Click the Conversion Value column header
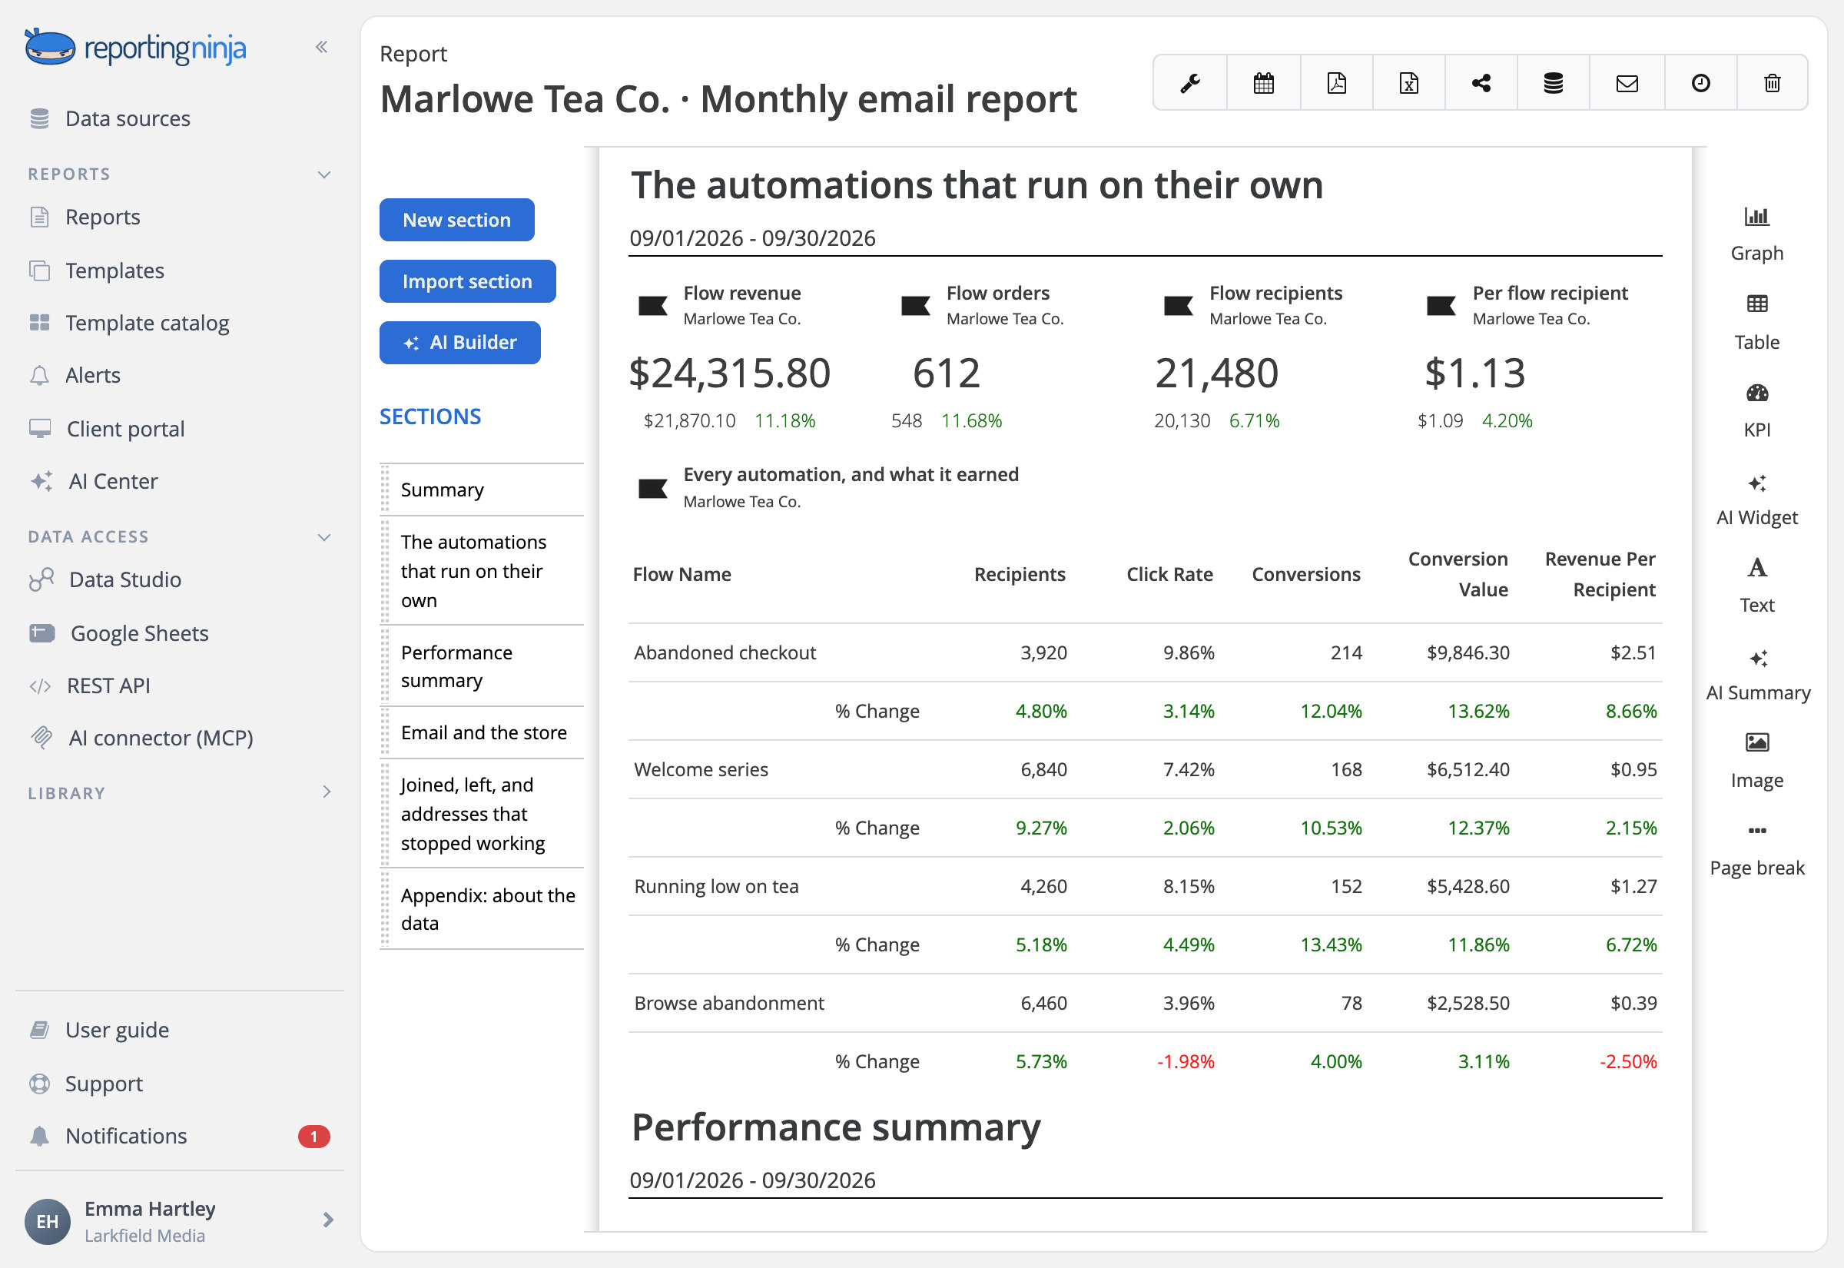This screenshot has height=1268, width=1844. click(x=1458, y=574)
